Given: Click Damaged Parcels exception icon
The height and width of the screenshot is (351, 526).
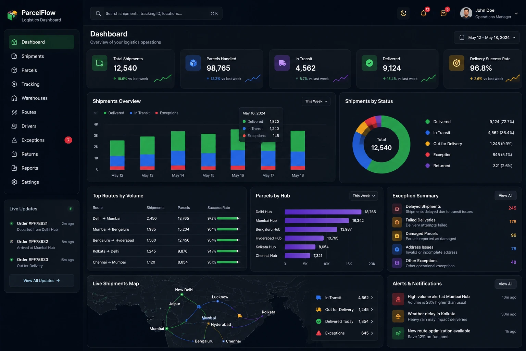Looking at the screenshot, I should coord(397,236).
